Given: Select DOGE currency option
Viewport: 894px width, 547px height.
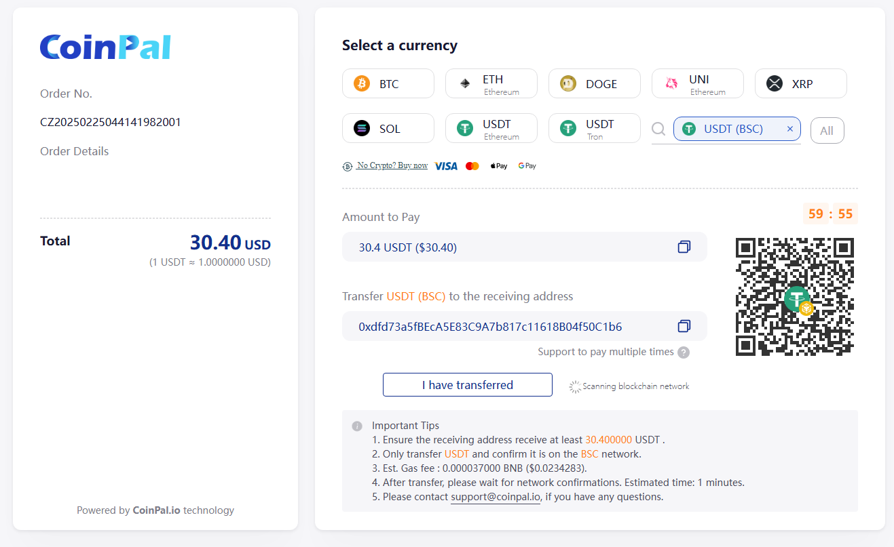Looking at the screenshot, I should pos(594,84).
